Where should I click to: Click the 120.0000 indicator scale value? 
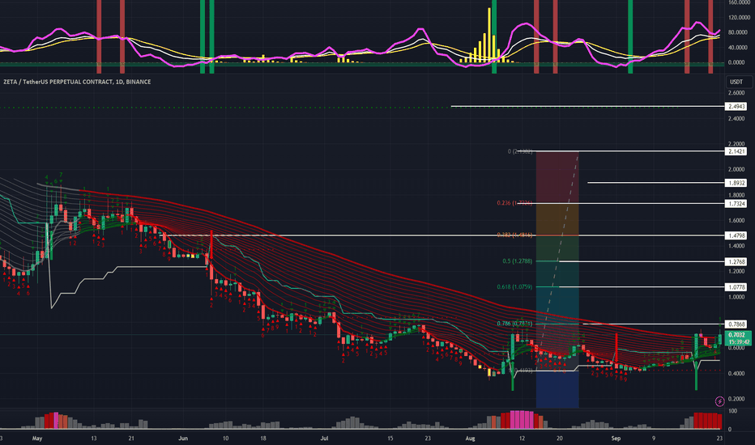tap(739, 17)
